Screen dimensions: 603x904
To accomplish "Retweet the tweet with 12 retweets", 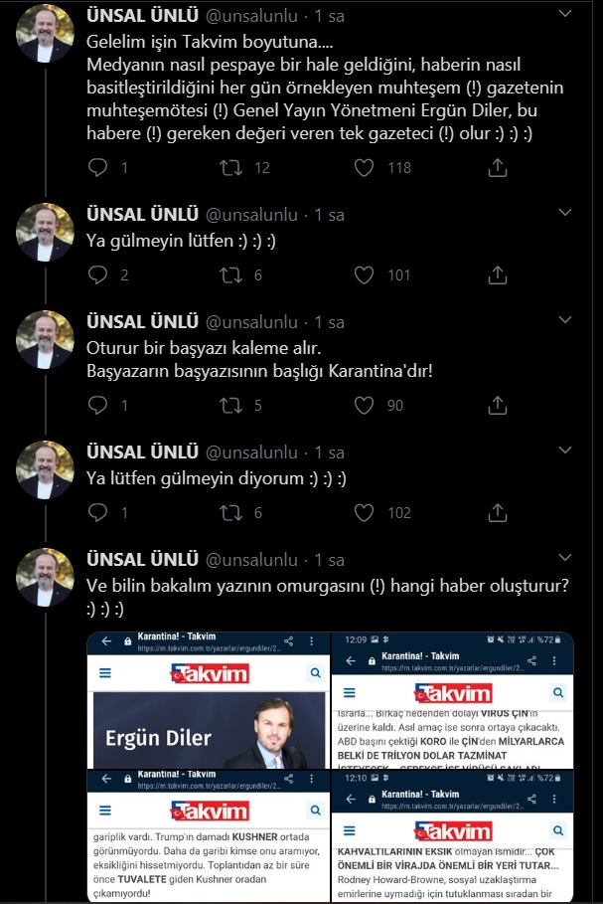I will (x=231, y=168).
